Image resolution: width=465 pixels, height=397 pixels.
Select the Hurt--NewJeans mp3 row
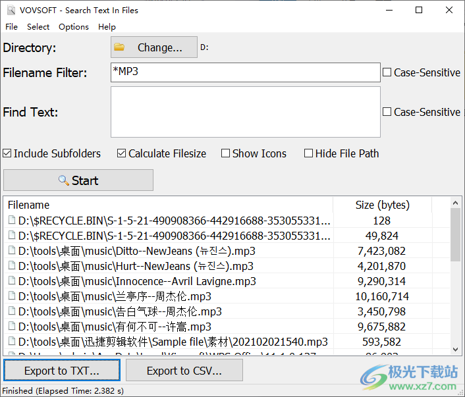227,266
